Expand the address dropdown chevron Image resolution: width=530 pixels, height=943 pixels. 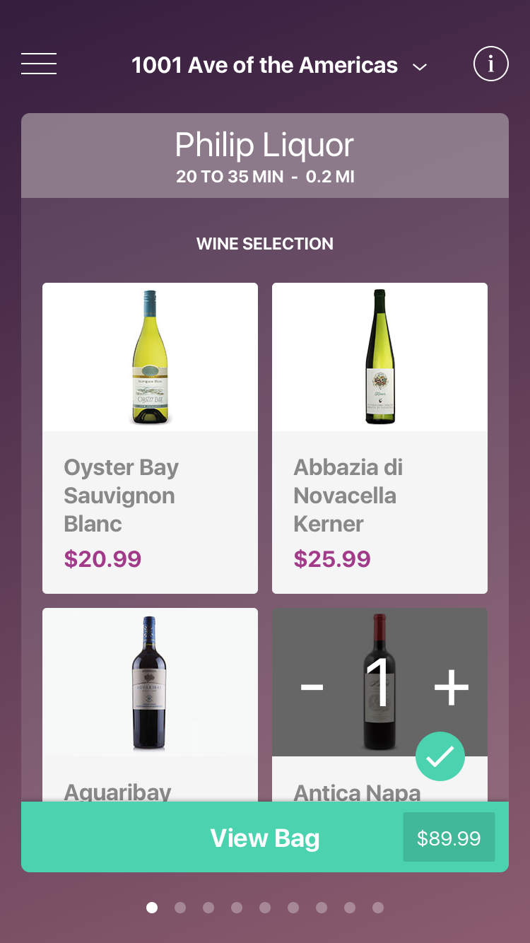pyautogui.click(x=420, y=67)
